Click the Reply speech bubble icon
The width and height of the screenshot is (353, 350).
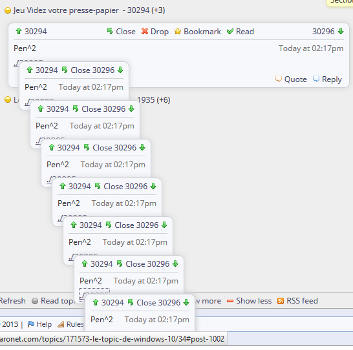(x=316, y=79)
